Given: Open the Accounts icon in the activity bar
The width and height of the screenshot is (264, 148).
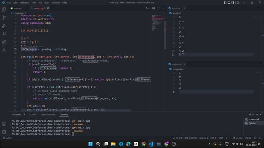Looking at the screenshot, I should tap(4, 124).
